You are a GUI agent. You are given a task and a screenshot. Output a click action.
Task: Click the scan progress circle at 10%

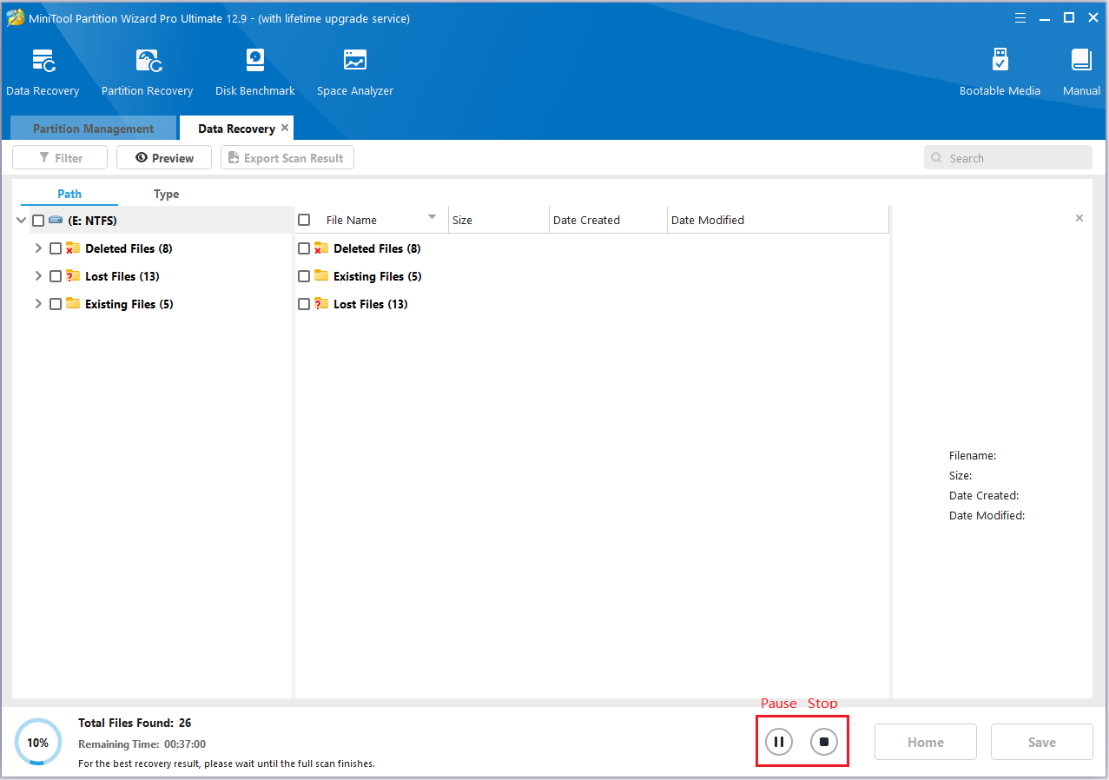click(x=38, y=743)
